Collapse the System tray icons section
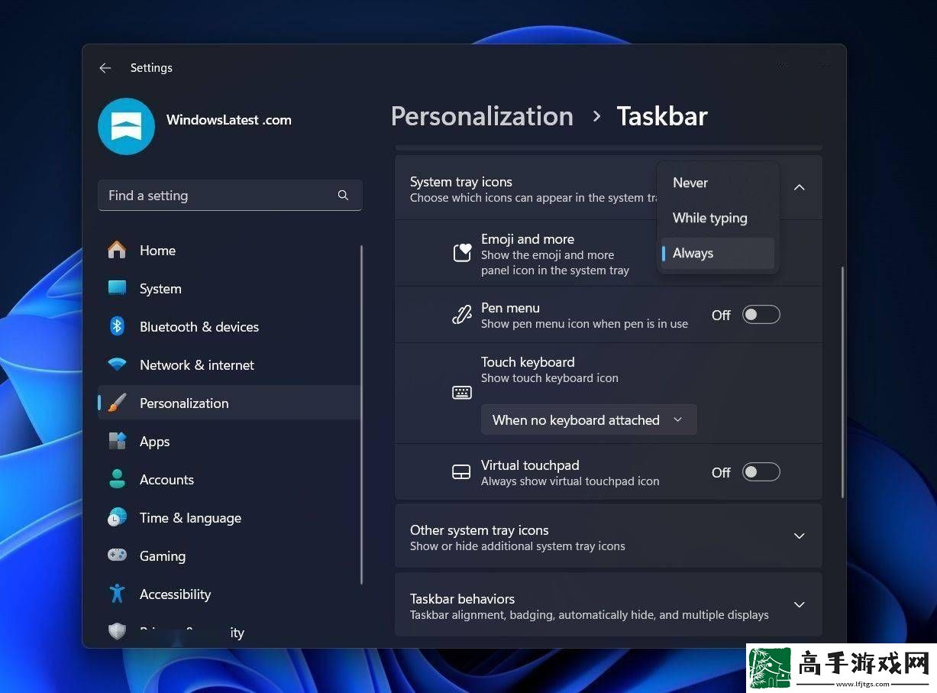The image size is (937, 693). tap(800, 188)
